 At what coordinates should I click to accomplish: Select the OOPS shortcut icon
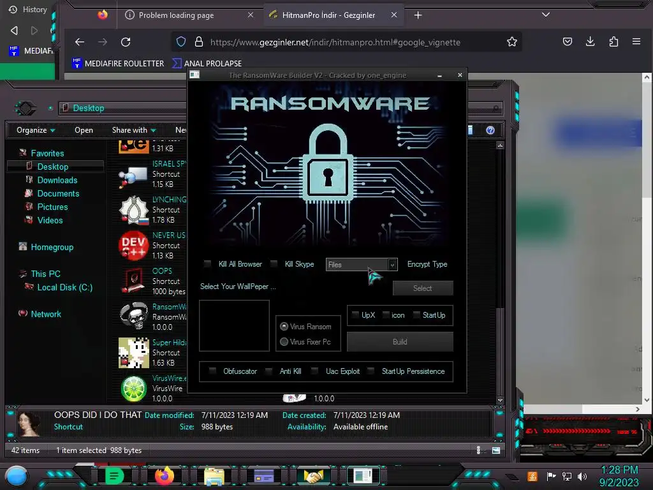tap(133, 281)
